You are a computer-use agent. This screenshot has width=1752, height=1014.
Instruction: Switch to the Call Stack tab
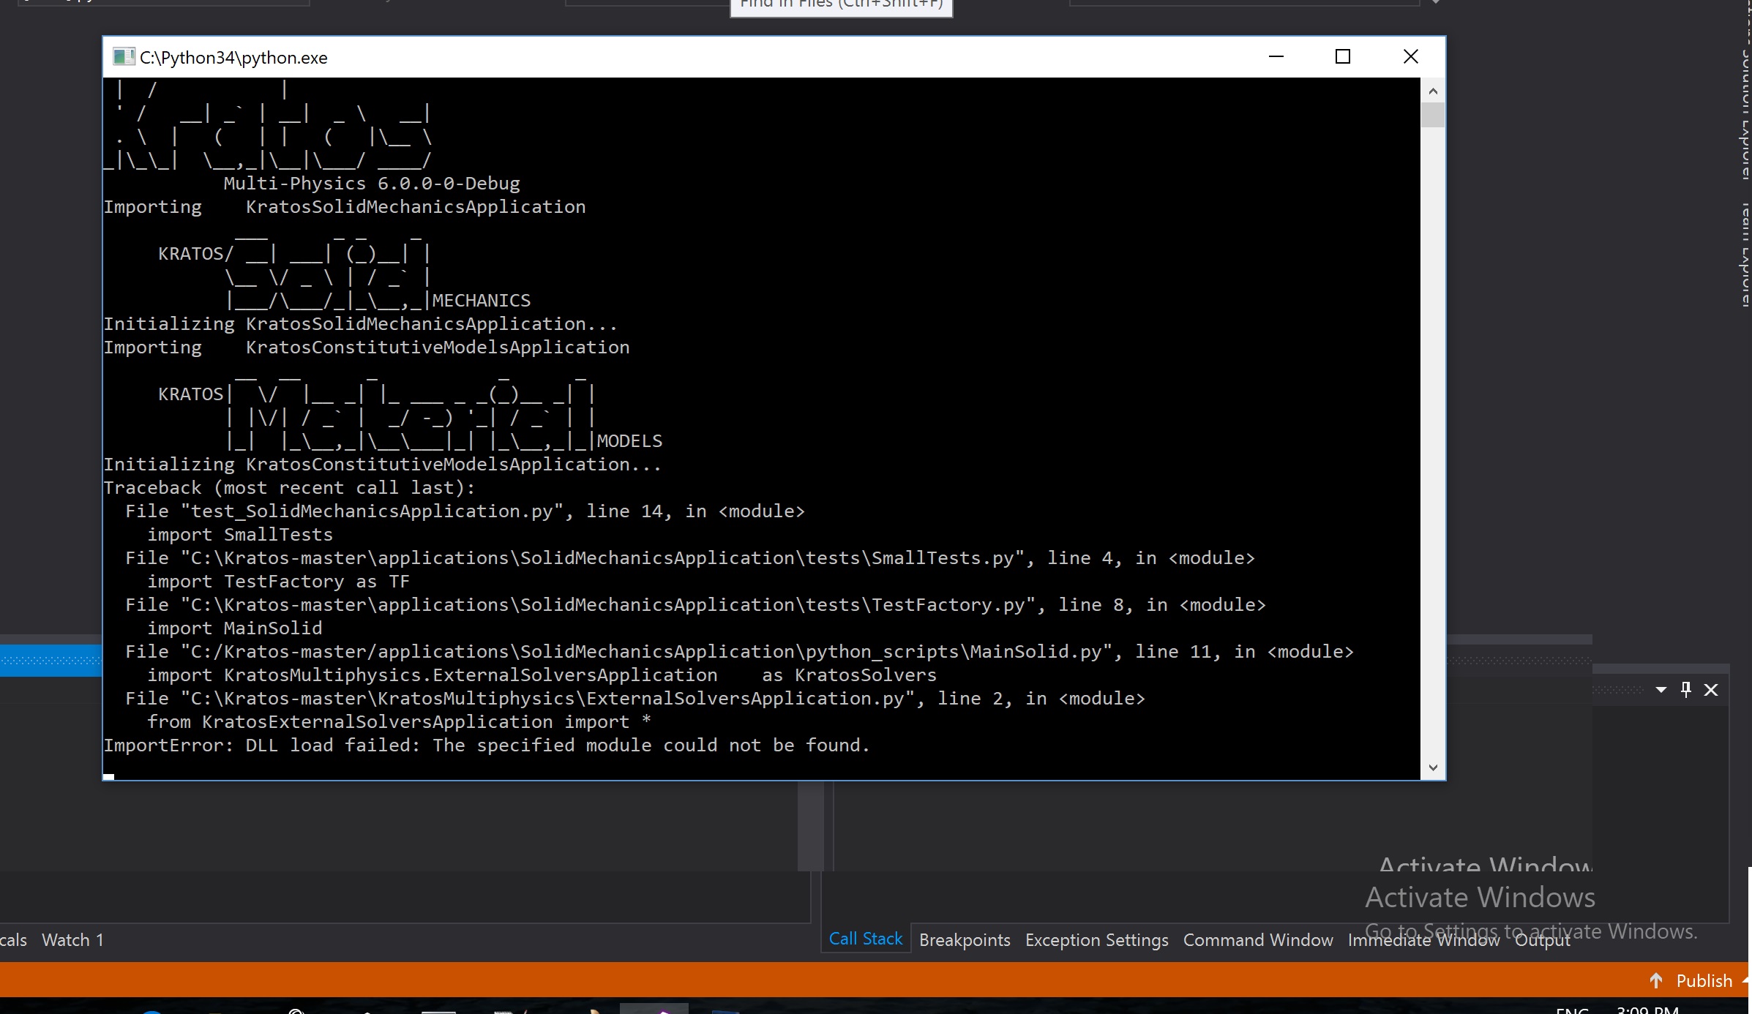click(x=864, y=939)
